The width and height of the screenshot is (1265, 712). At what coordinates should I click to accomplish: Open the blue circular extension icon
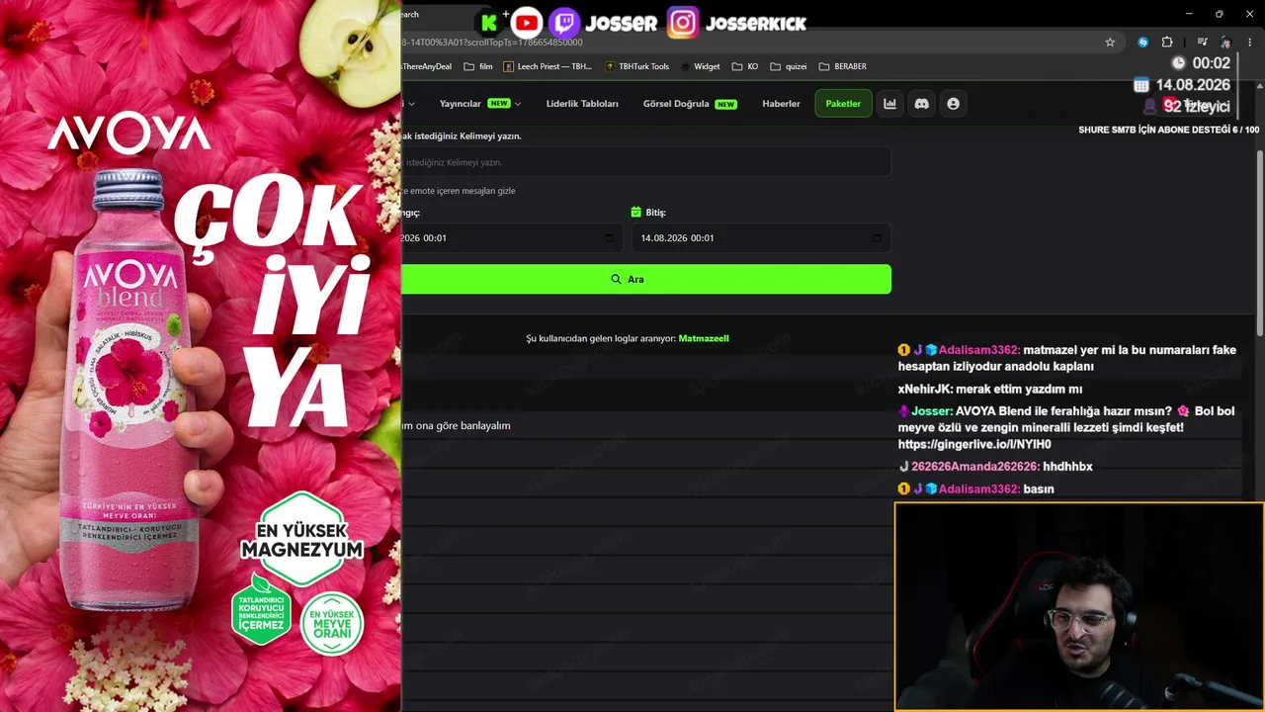pos(1143,43)
